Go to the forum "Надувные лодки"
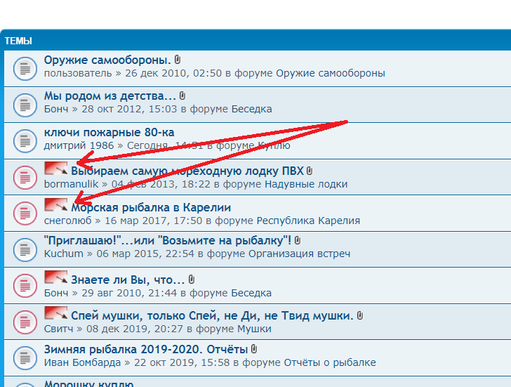Viewport: 511px width, 387px height. 305,184
